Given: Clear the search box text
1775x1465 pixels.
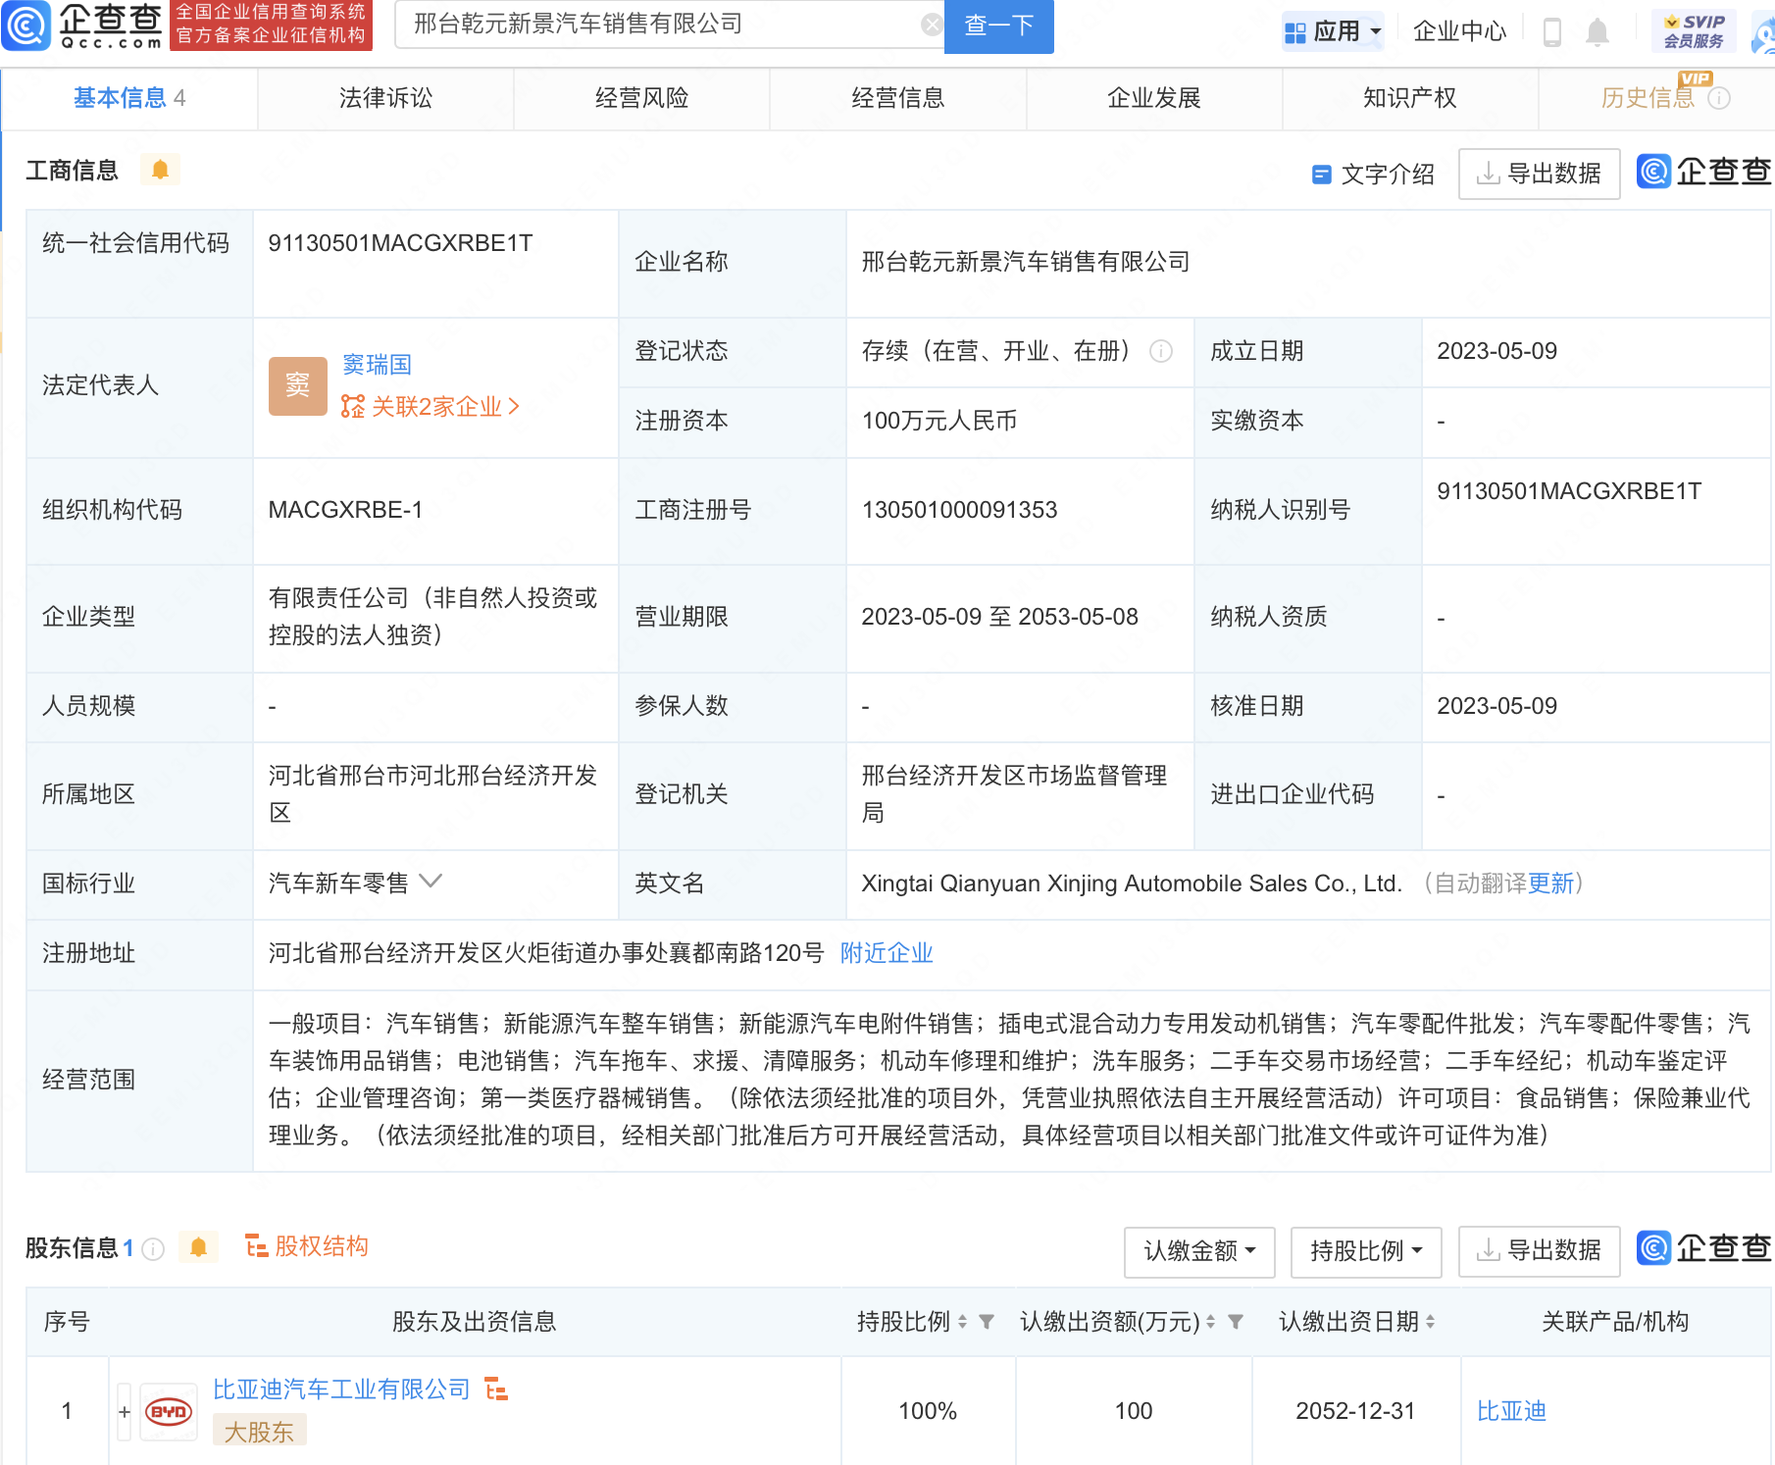Looking at the screenshot, I should point(932,25).
